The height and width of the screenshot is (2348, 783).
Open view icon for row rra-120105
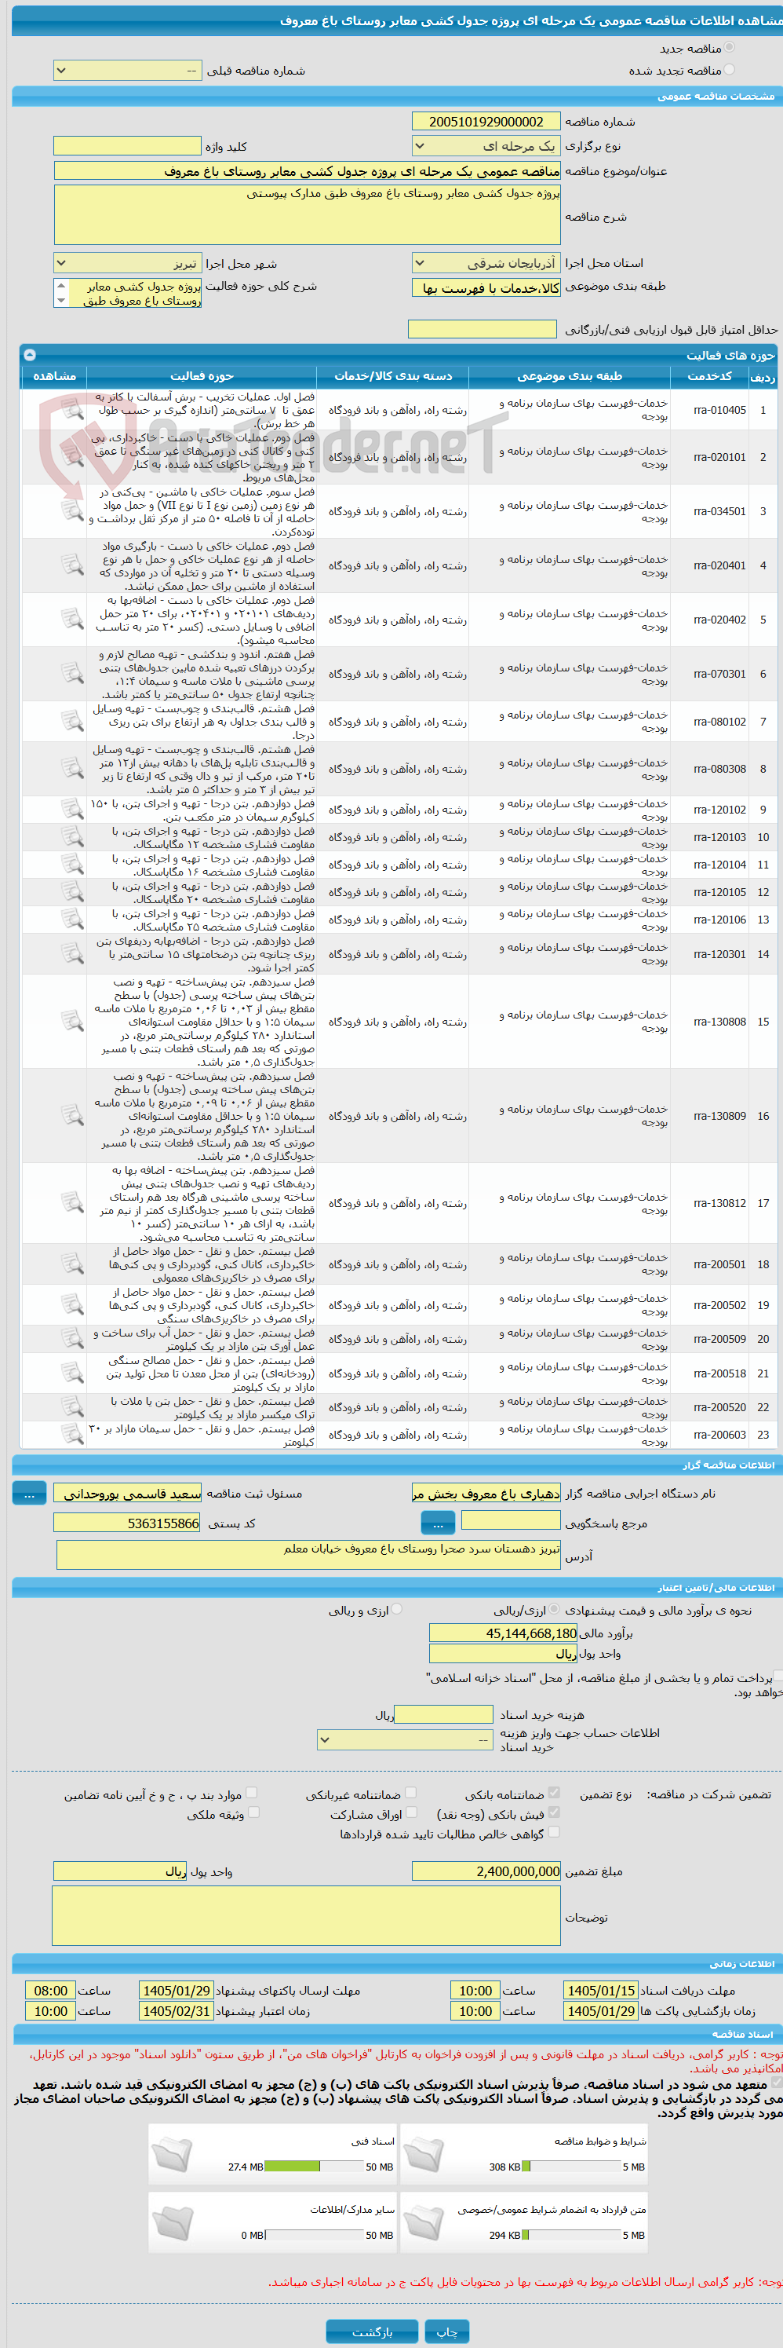coord(72,892)
